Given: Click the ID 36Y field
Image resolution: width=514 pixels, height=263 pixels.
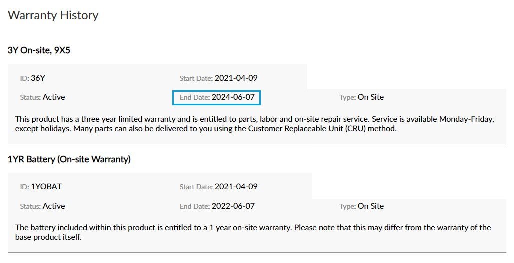Looking at the screenshot, I should [33, 78].
